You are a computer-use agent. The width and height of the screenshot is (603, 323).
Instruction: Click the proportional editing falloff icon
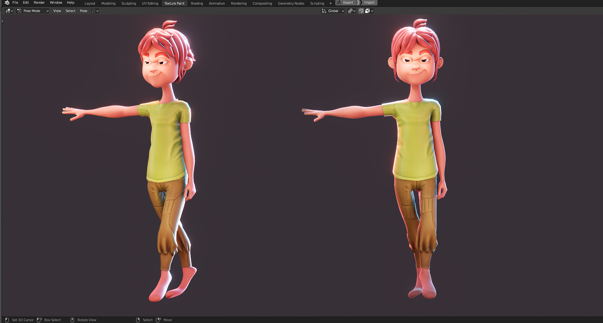(x=93, y=11)
